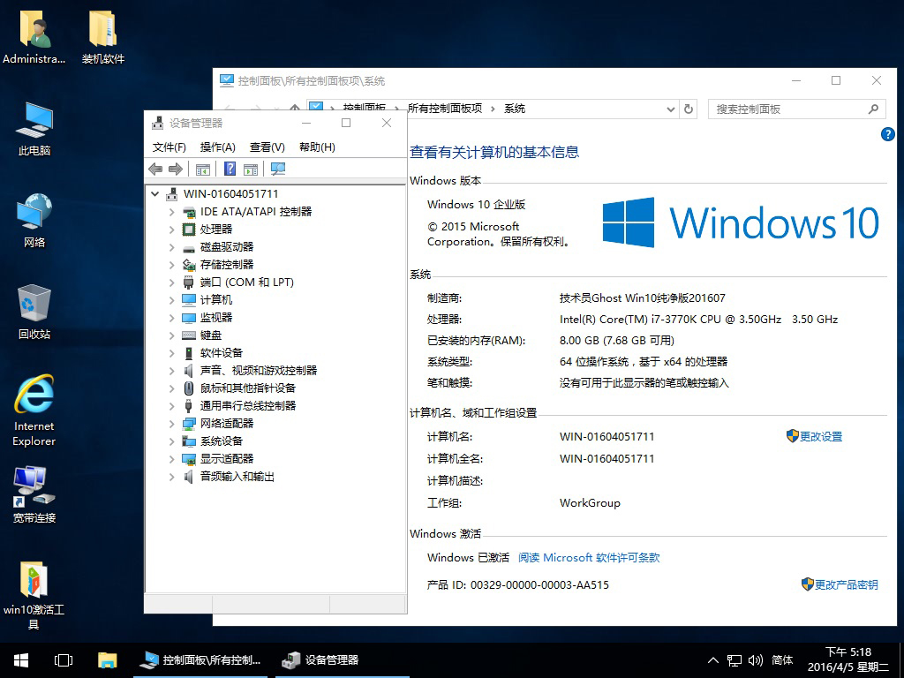Expand the IDE ATA/ATAPI 控制器 node

[x=172, y=212]
